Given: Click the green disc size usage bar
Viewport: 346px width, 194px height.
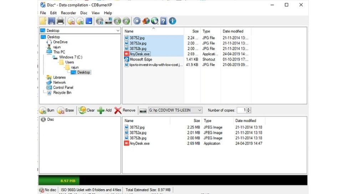Looking at the screenshot, I should click(x=59, y=180).
